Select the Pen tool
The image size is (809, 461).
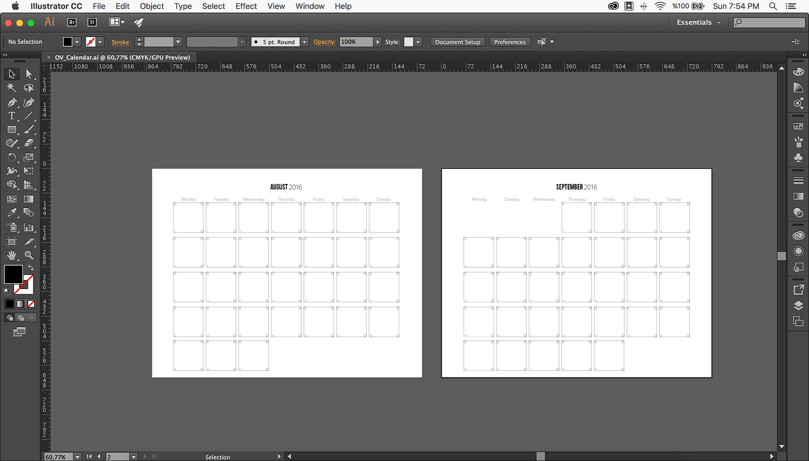[12, 102]
